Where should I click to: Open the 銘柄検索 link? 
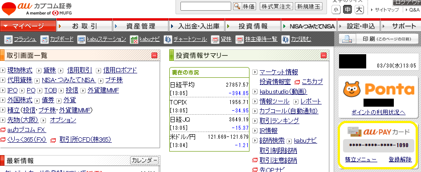272,140
